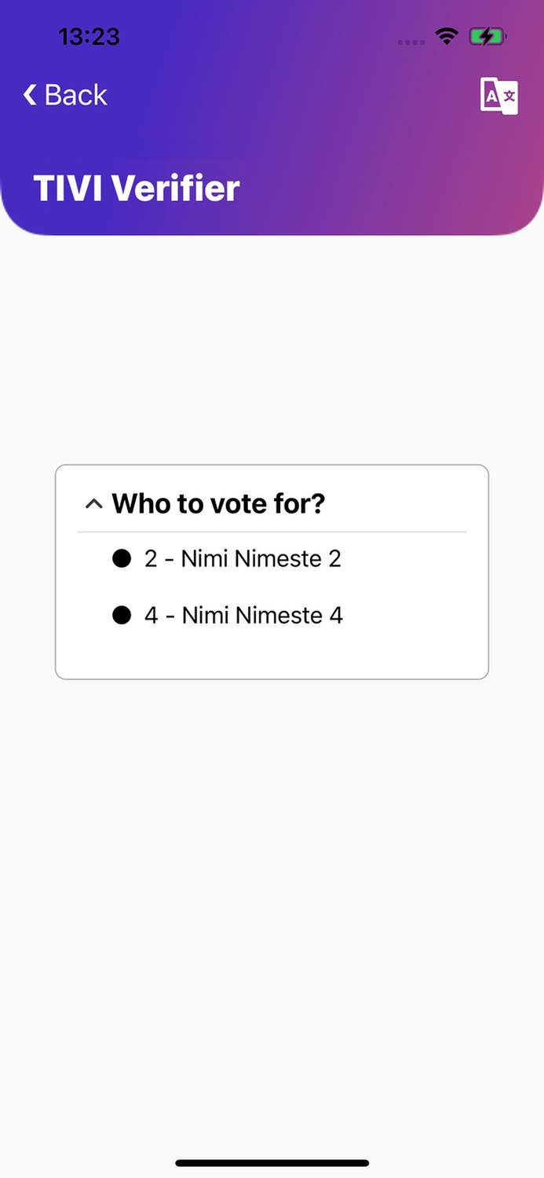Screen dimensions: 544x1178
Task: Select the "4 - Nimi Nimeste 4" entry
Action: coord(243,615)
